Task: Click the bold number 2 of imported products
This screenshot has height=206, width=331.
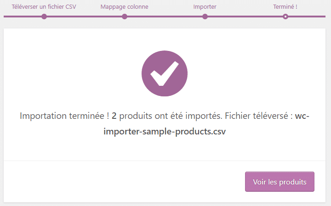Action: pos(114,116)
